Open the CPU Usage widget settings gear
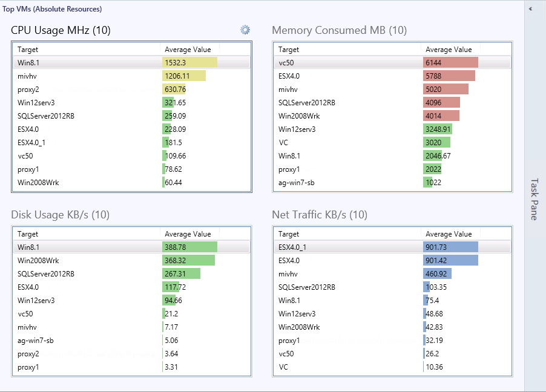This screenshot has width=546, height=392. tap(245, 30)
